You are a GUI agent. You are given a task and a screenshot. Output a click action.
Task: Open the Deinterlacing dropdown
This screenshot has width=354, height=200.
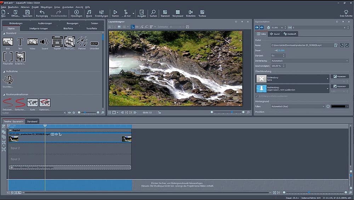click(x=309, y=61)
